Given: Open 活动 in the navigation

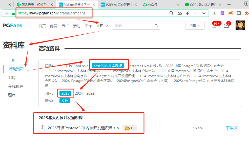Looking at the screenshot, I should [77, 26].
